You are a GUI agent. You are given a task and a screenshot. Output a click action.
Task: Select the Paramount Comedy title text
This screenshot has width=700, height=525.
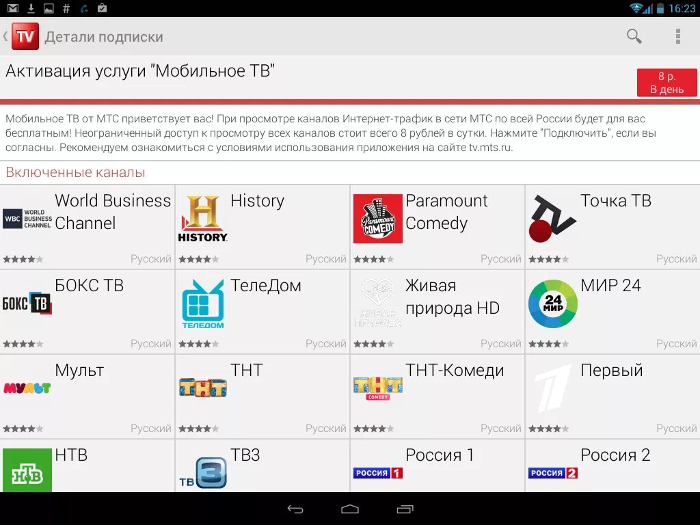446,212
